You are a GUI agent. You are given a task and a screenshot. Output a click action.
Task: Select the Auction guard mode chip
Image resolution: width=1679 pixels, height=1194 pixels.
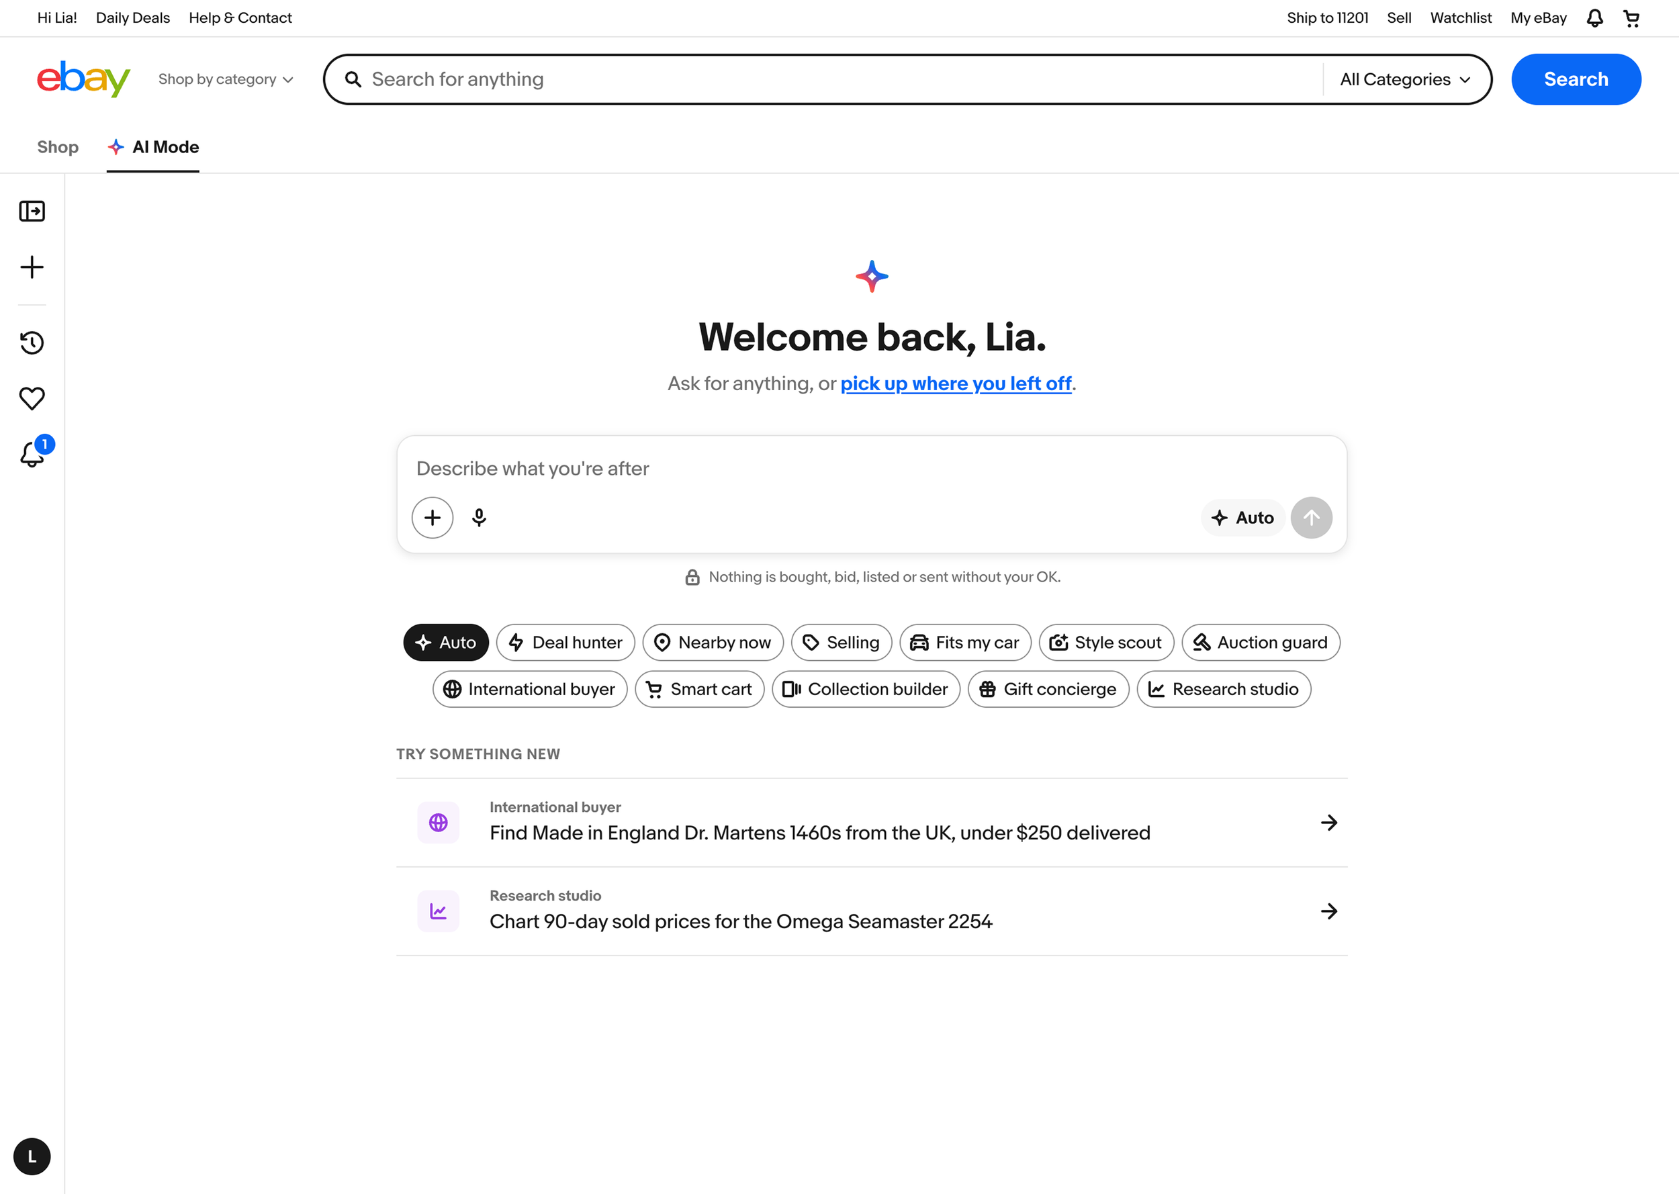[1260, 643]
